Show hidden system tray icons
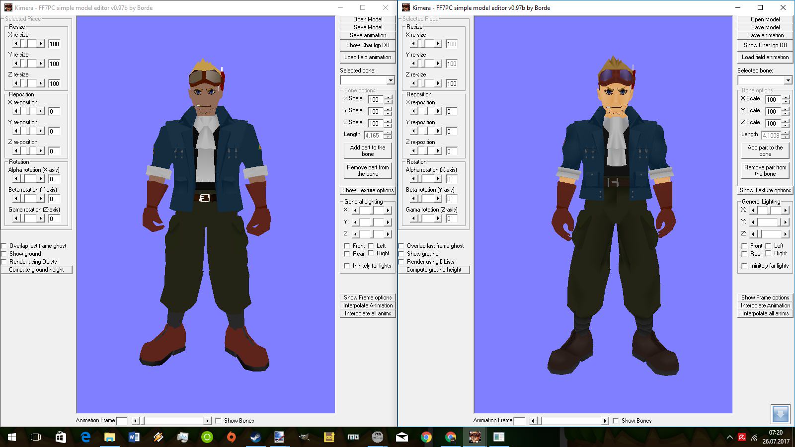Image resolution: width=795 pixels, height=447 pixels. pos(729,438)
